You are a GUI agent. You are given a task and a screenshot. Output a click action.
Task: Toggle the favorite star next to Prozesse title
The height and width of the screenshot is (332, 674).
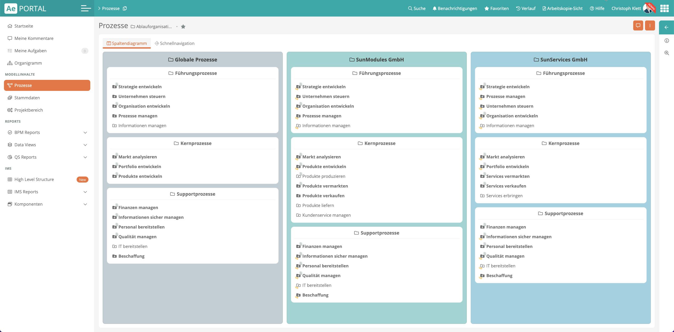(183, 27)
